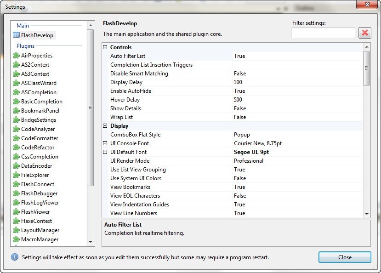Click the blue info icon at bottom
This screenshot has width=381, height=273.
pyautogui.click(x=15, y=257)
